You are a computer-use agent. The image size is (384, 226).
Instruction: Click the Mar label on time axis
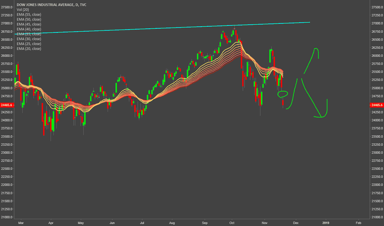coord(21,223)
